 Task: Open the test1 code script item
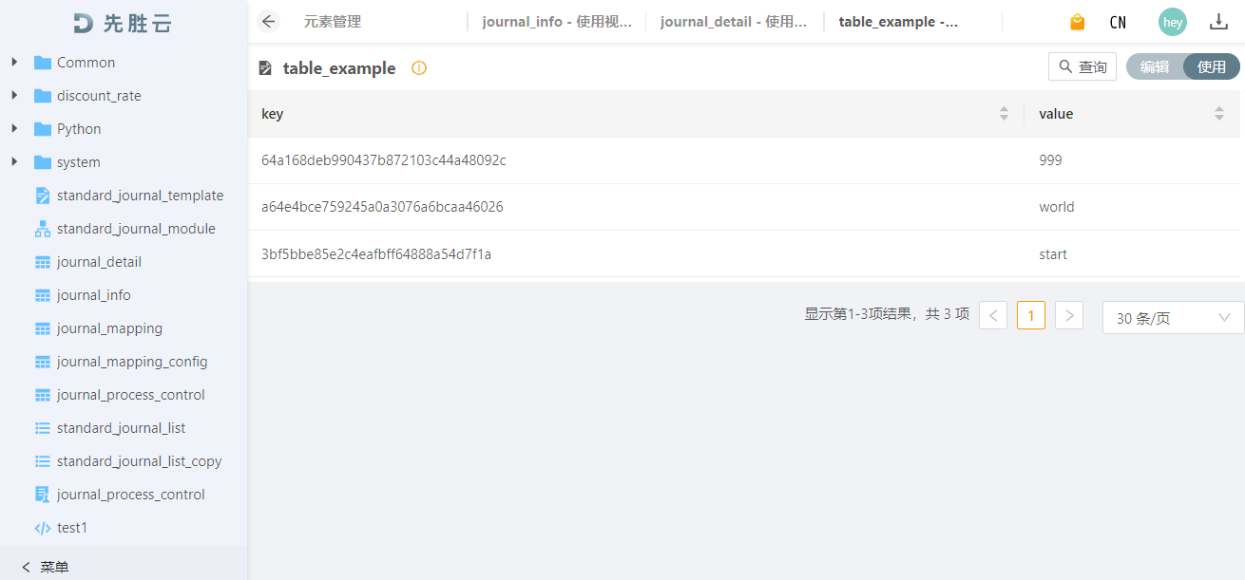[x=72, y=528]
